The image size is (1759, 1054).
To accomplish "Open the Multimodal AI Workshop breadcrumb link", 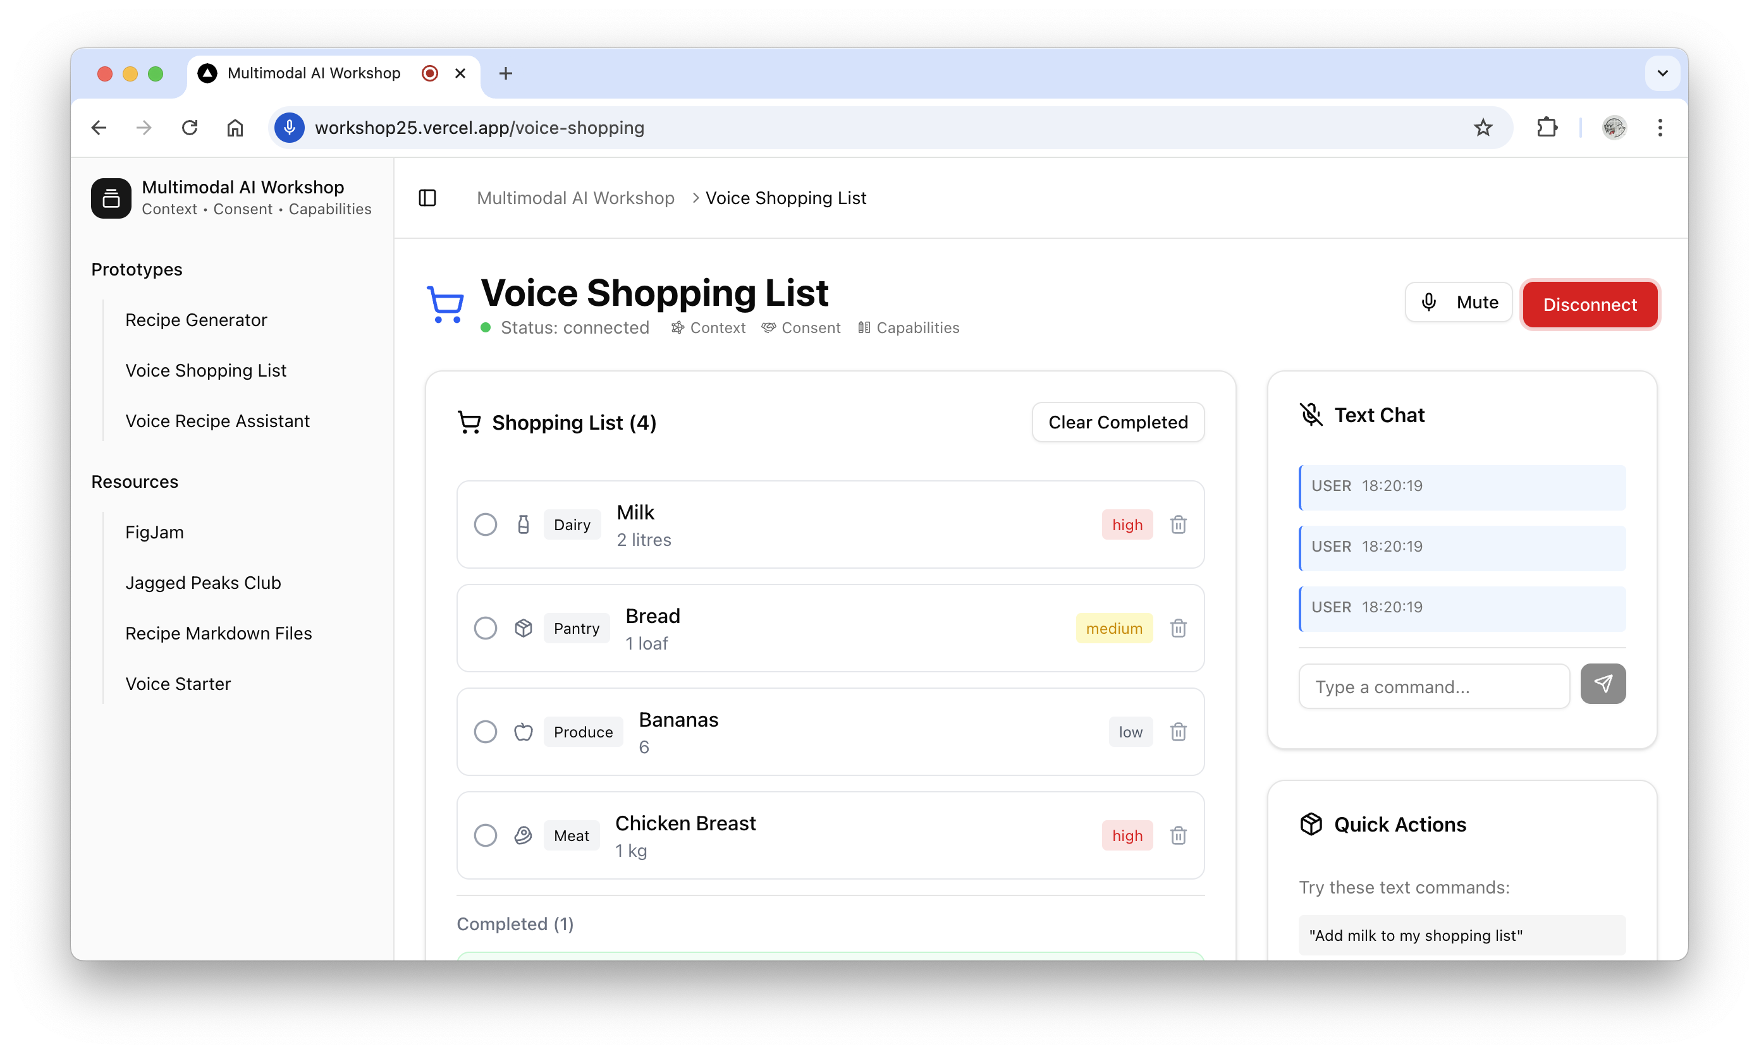I will [575, 197].
